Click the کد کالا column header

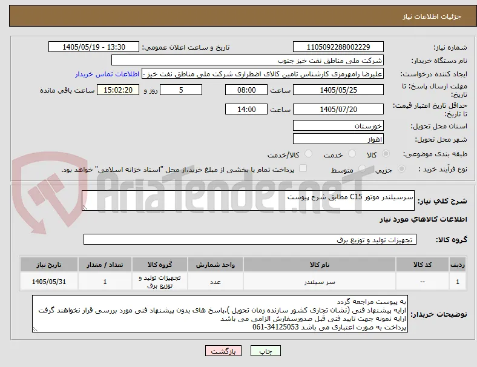[x=423, y=265]
